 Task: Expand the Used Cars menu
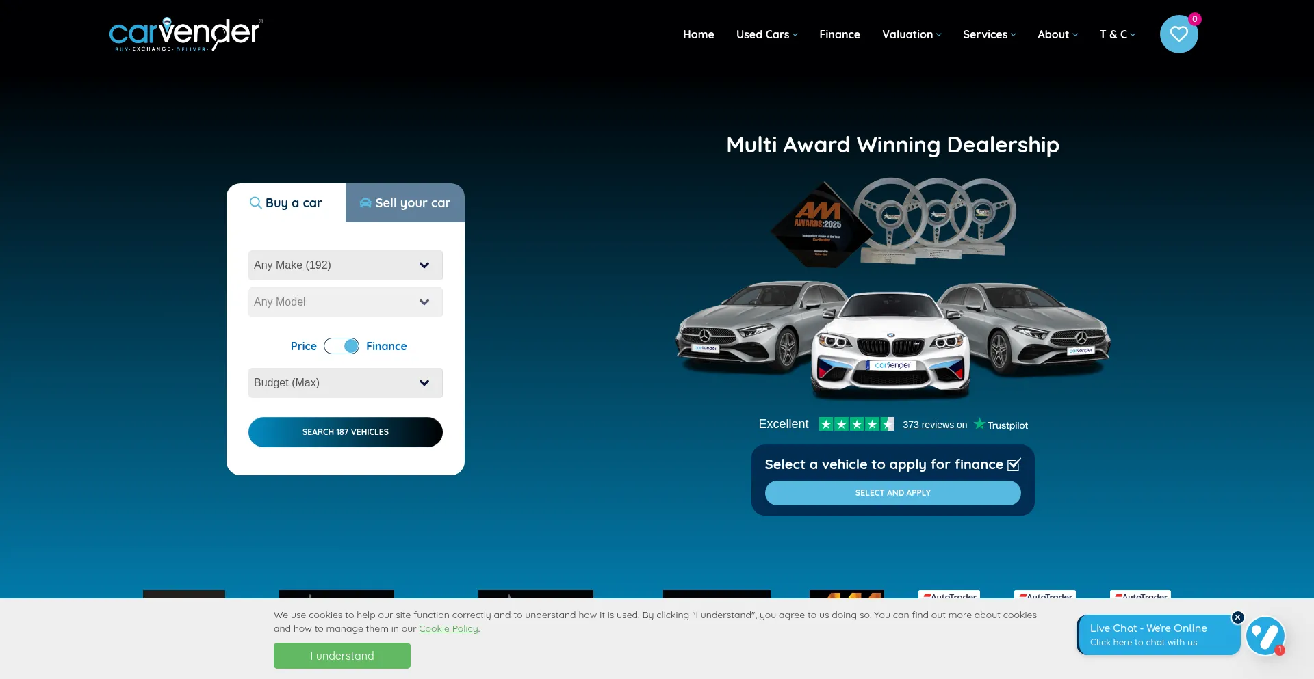coord(766,34)
